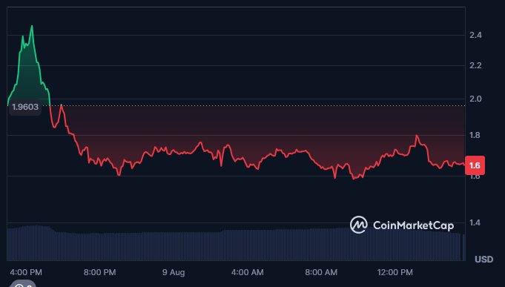Click the 1.8 price axis label

click(x=475, y=135)
